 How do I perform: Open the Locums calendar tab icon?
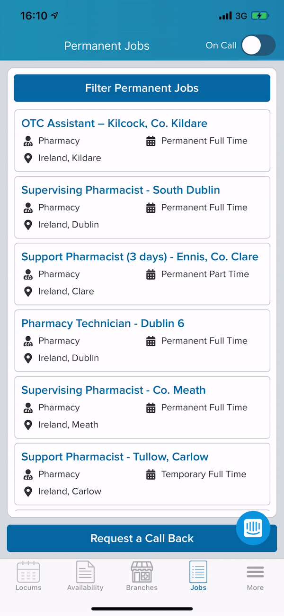click(x=28, y=572)
